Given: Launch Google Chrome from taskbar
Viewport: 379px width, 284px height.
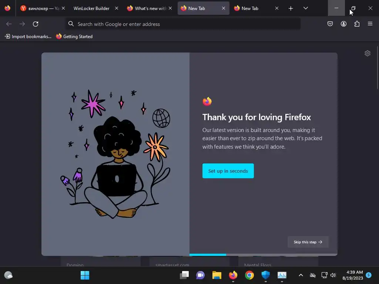Looking at the screenshot, I should tap(249, 275).
